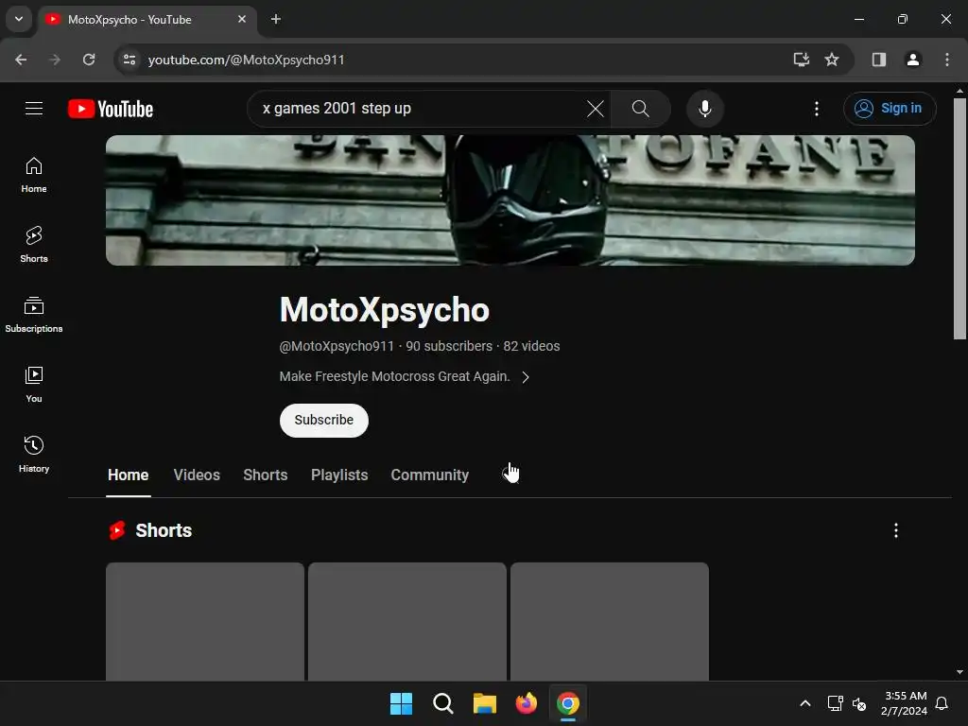The width and height of the screenshot is (968, 726).
Task: Switch to the Videos tab
Action: click(197, 475)
